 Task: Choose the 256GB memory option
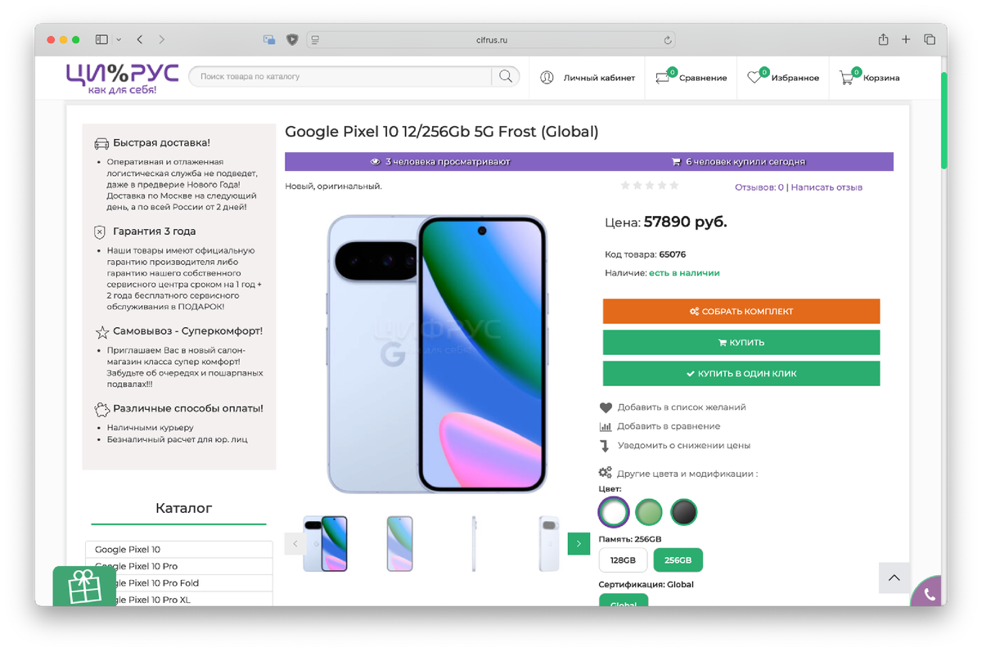[x=678, y=560]
